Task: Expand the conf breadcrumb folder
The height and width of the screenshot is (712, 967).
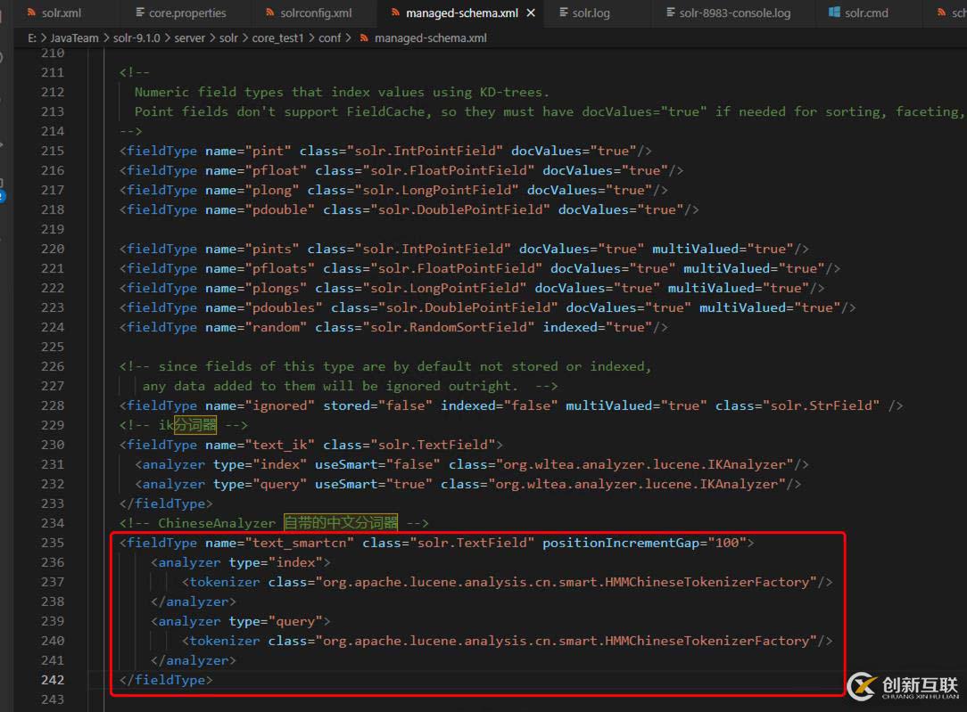Action: pyautogui.click(x=330, y=38)
